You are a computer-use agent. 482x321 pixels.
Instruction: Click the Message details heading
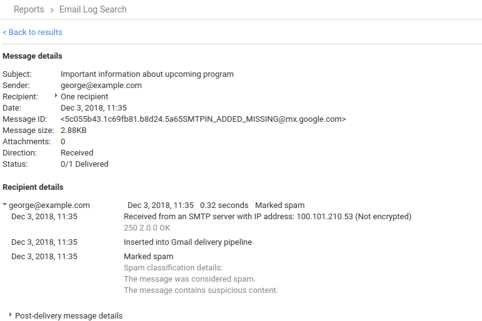(x=33, y=56)
